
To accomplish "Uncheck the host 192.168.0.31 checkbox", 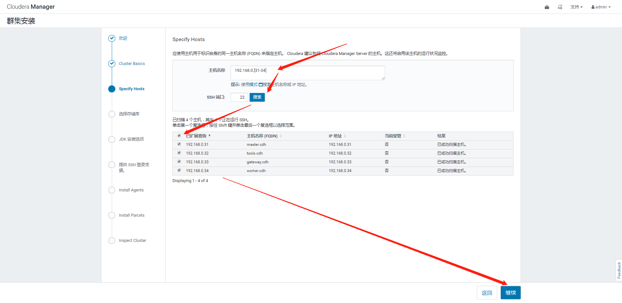I will coord(179,144).
